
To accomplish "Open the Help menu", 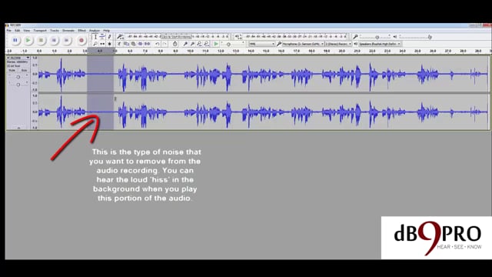I will 107,31.
